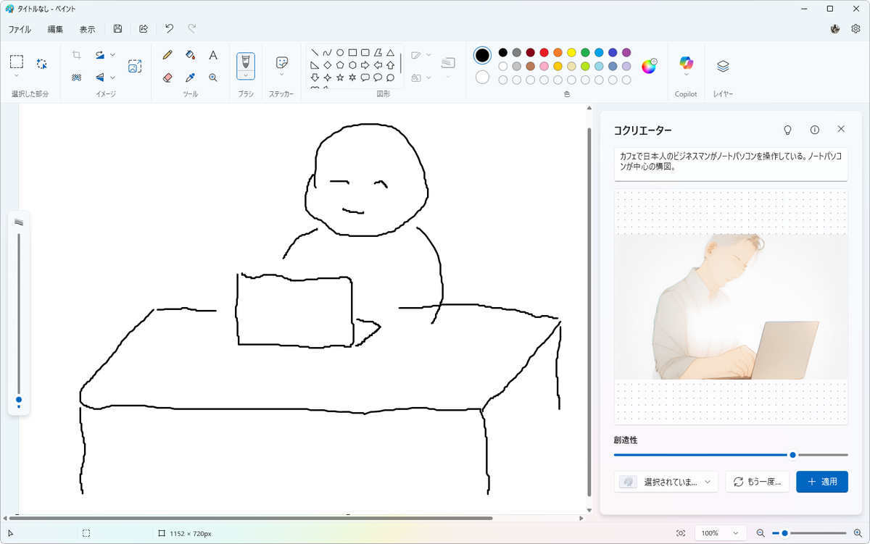Click the もう一度 regenerate button
The width and height of the screenshot is (870, 544).
point(757,482)
